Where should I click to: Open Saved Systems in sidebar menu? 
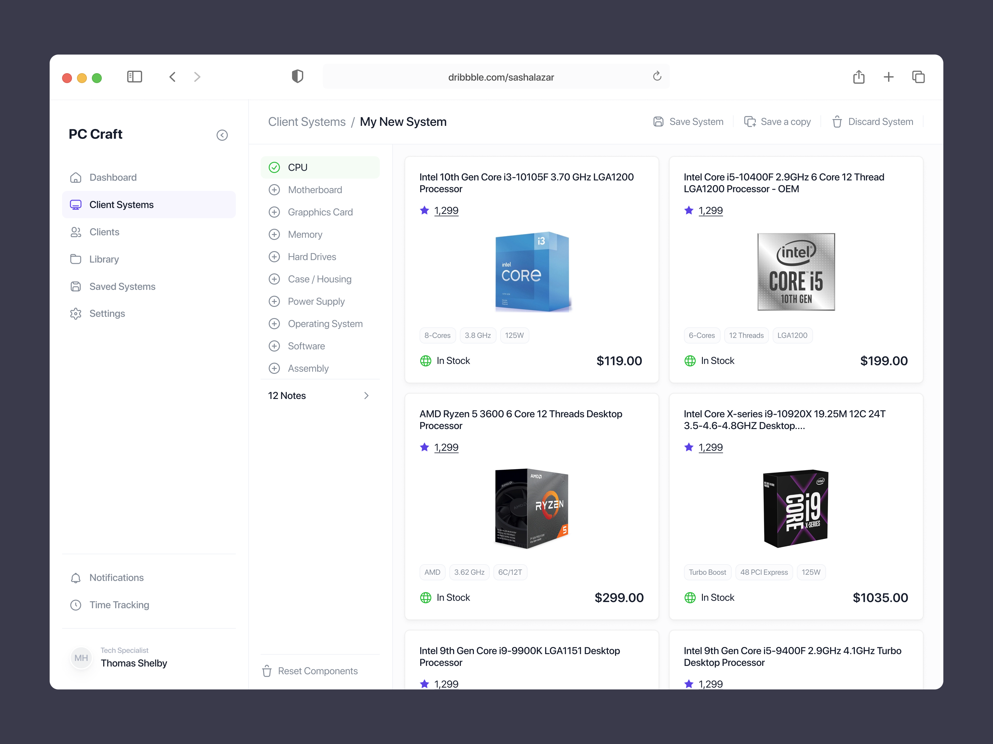coord(122,286)
